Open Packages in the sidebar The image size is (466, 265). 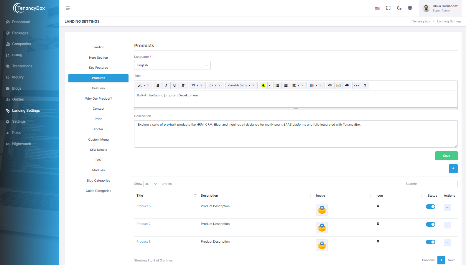(x=20, y=33)
